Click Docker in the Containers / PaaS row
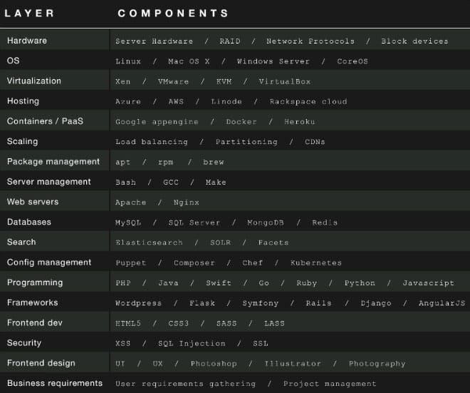 point(241,122)
